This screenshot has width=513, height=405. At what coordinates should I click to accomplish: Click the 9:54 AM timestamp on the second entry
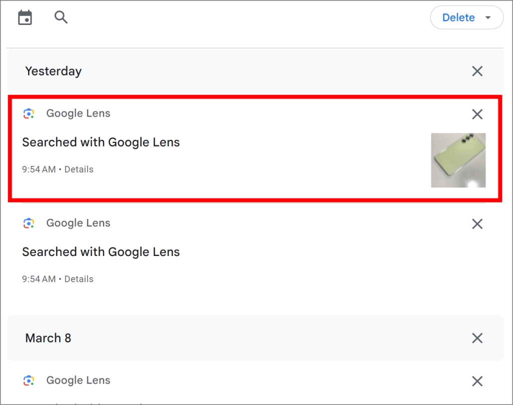(x=39, y=278)
